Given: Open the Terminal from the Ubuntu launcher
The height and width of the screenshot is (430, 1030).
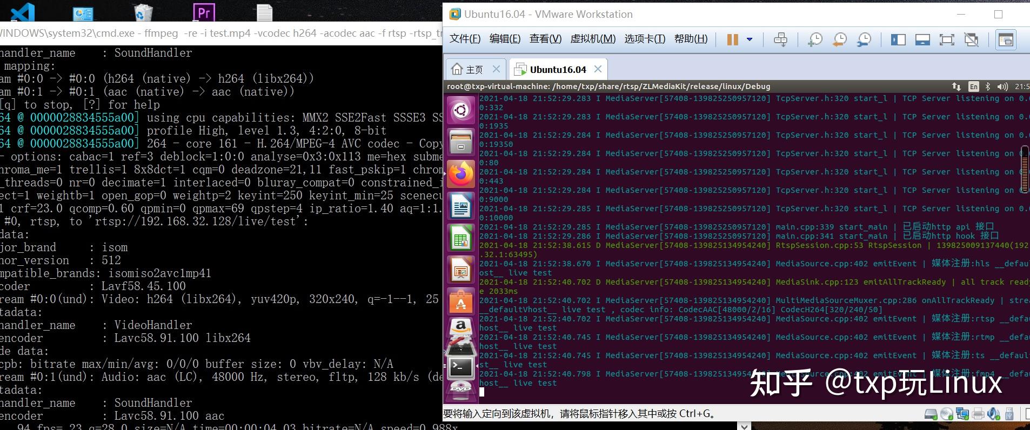Looking at the screenshot, I should [x=461, y=368].
